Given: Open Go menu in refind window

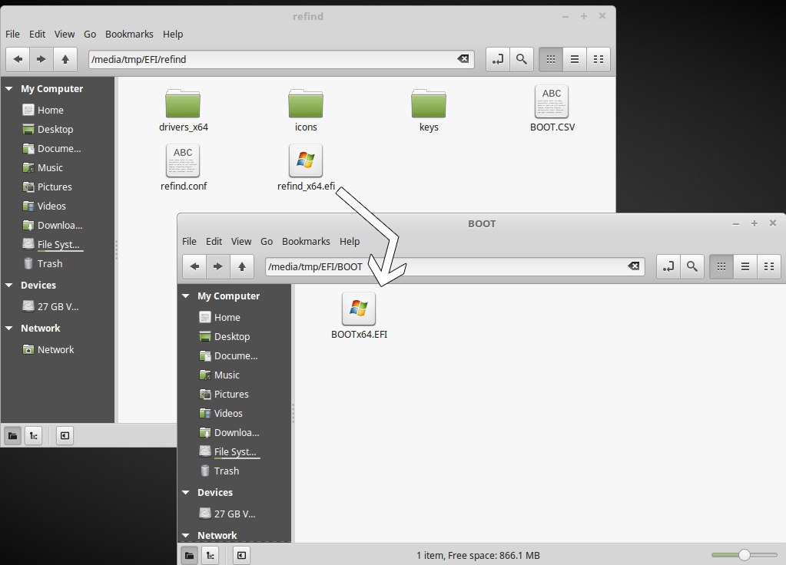Looking at the screenshot, I should pos(90,34).
